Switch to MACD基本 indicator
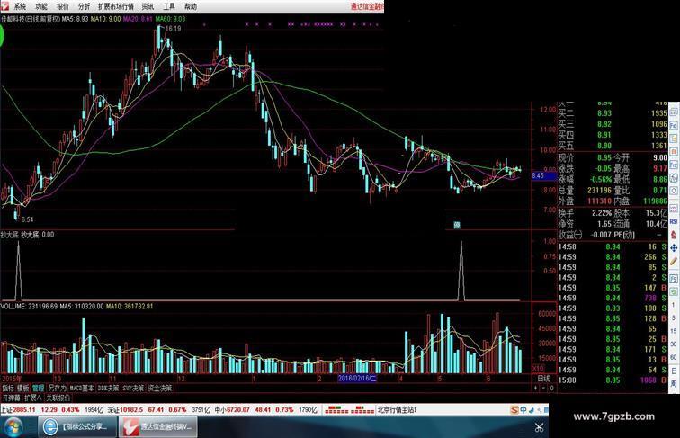The height and width of the screenshot is (438, 680). [82, 389]
